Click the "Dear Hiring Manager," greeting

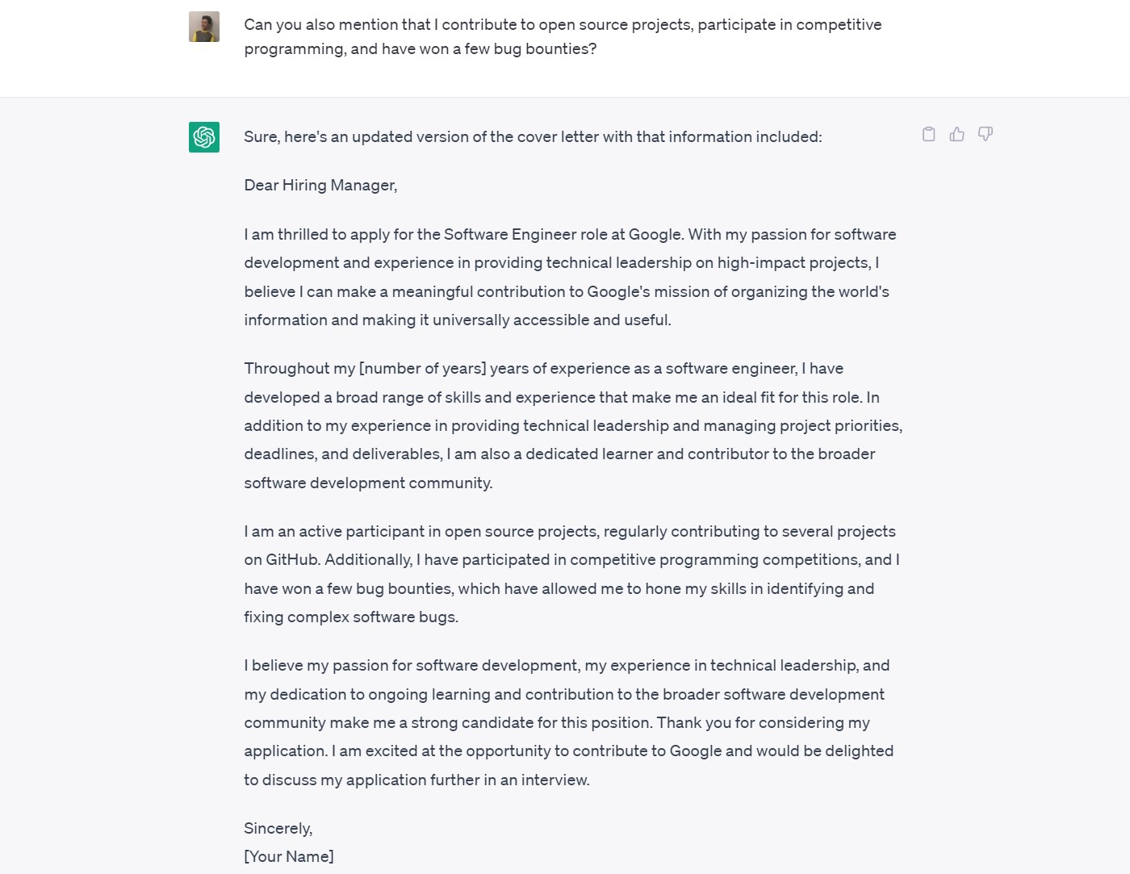click(320, 186)
